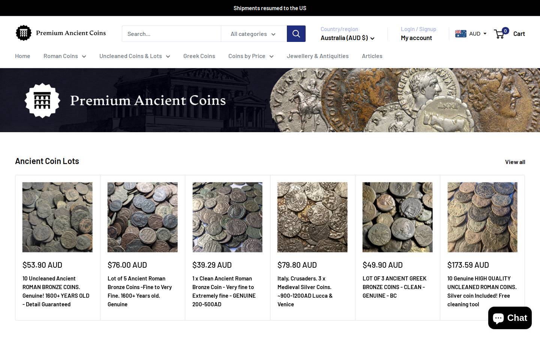Open the Articles page
The image size is (540, 337).
point(372,56)
